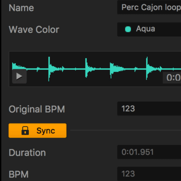
Task: Click the fourth transient peak in waveform
Action: (x=111, y=70)
